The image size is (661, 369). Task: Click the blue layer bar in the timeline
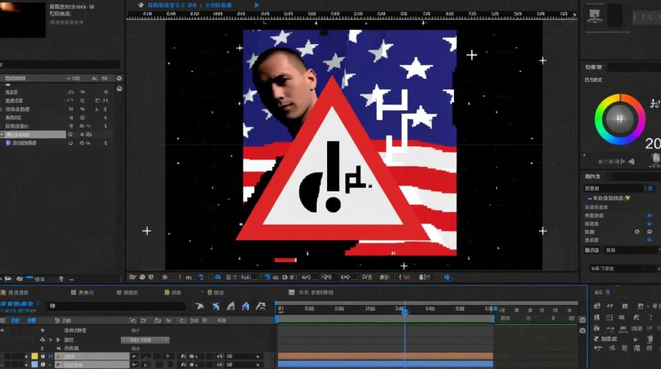385,364
